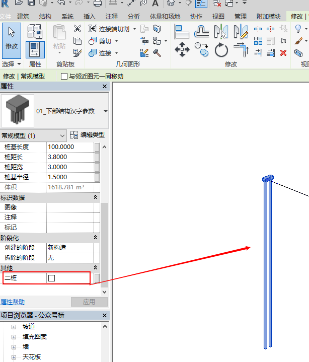Open the 体量和场地 ribbon tab
309x362 pixels.
tap(165, 17)
